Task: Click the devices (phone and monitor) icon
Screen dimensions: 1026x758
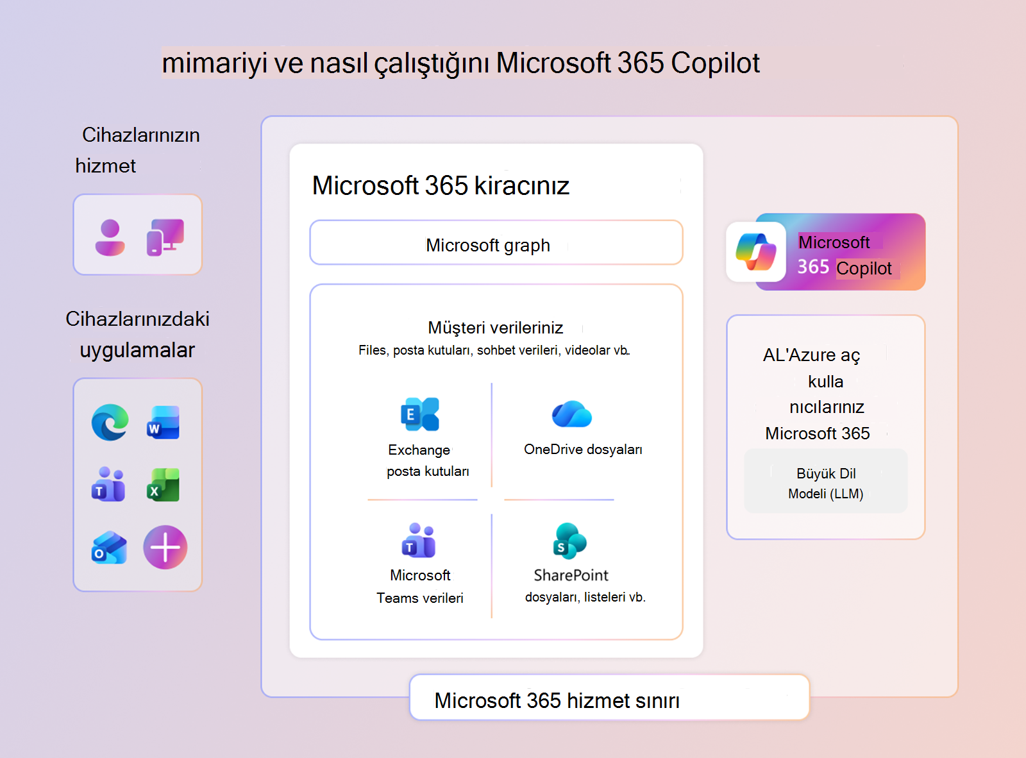Action: [x=165, y=237]
